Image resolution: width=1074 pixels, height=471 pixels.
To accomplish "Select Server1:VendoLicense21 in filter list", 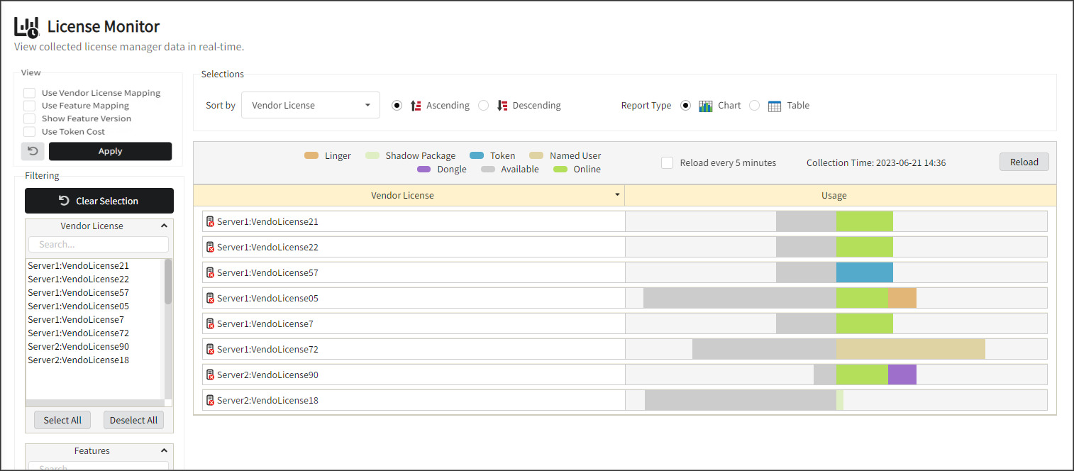I will tap(78, 265).
